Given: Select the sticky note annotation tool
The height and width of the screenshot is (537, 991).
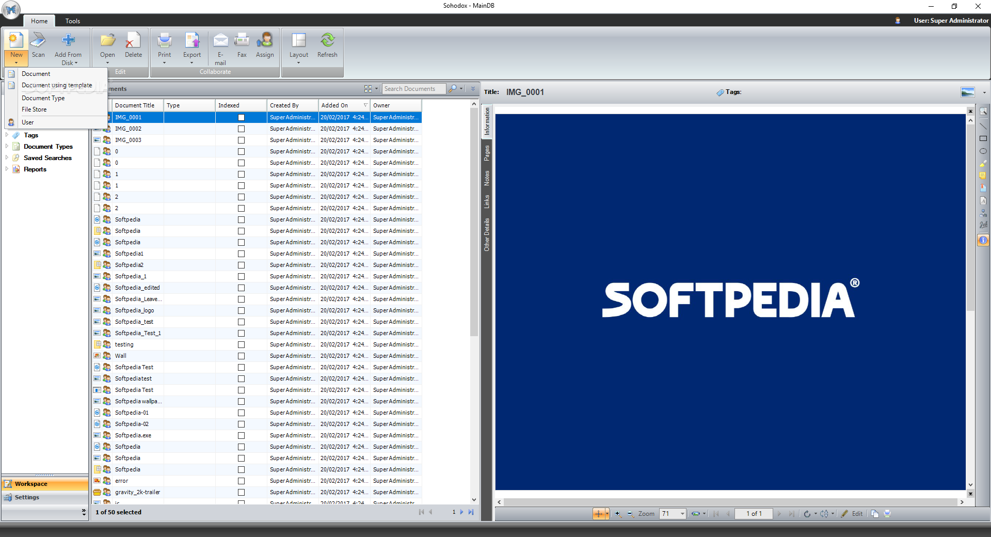Looking at the screenshot, I should (x=983, y=176).
